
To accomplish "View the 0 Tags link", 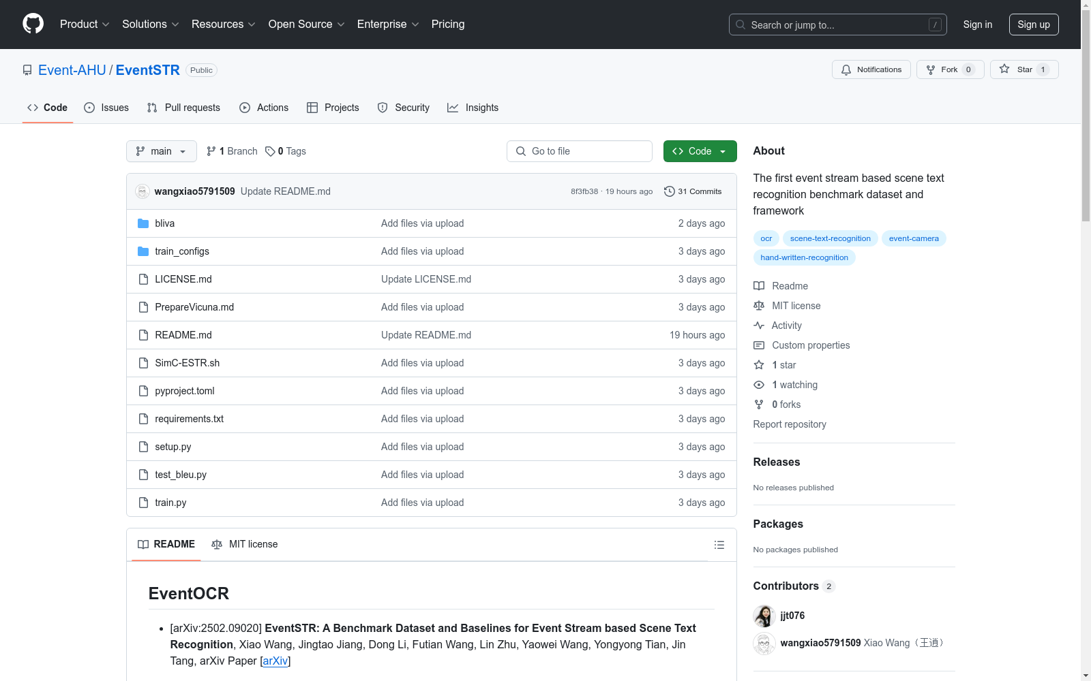I will click(x=286, y=151).
